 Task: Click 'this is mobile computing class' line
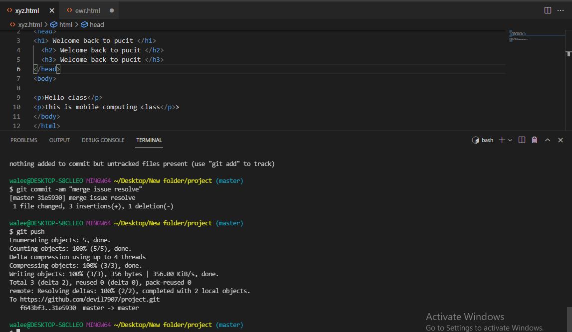[106, 107]
